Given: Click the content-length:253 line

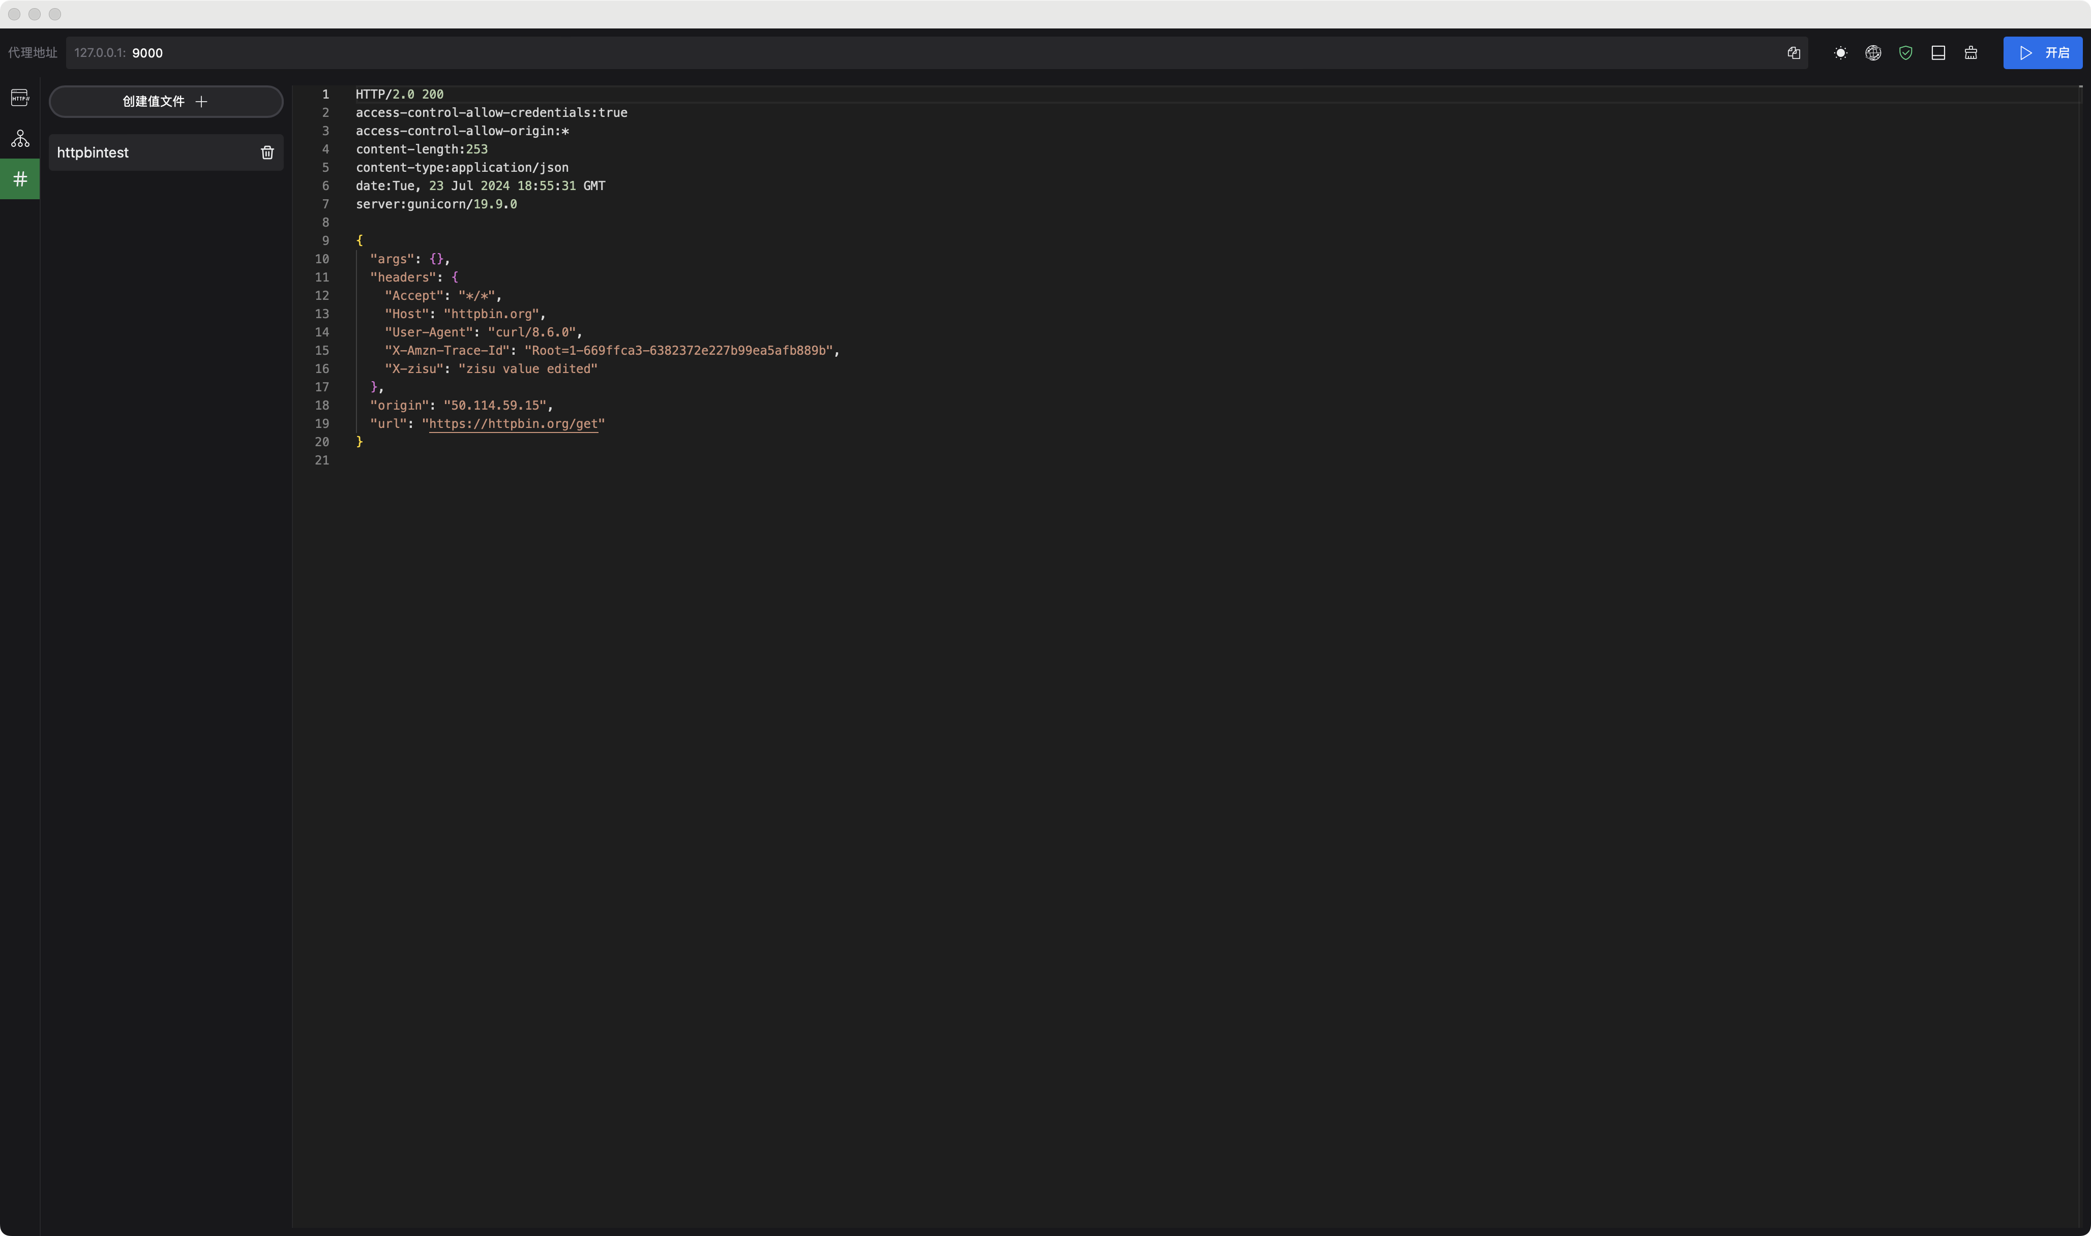Looking at the screenshot, I should pyautogui.click(x=422, y=149).
